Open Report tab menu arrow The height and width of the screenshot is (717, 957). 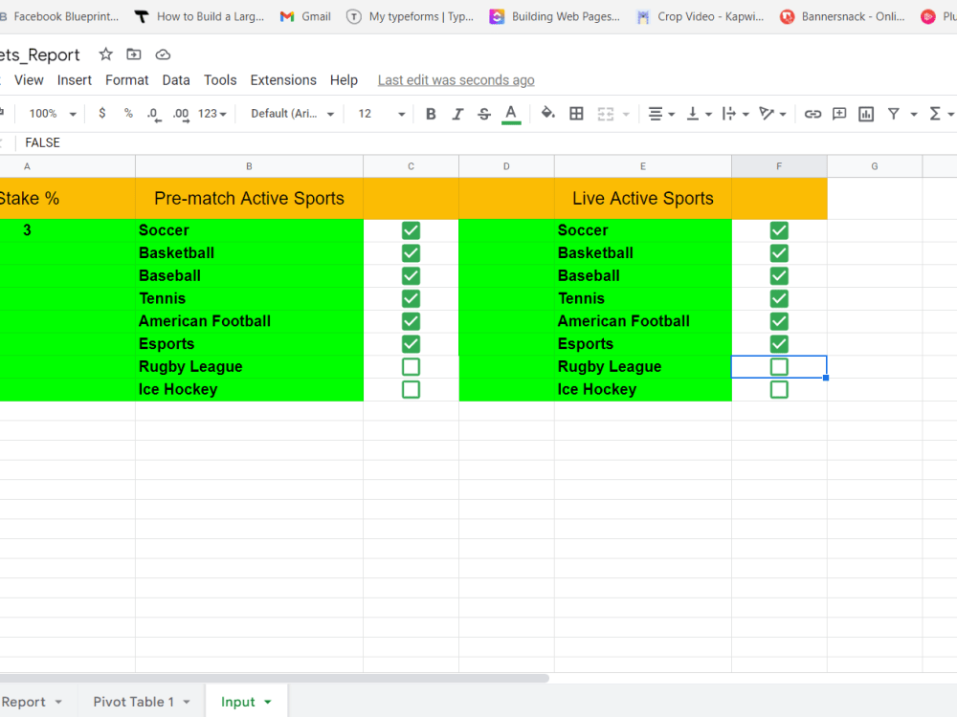pos(58,703)
